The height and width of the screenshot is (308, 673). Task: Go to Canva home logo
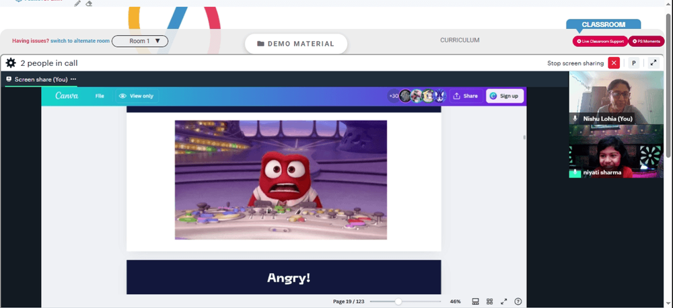point(67,96)
